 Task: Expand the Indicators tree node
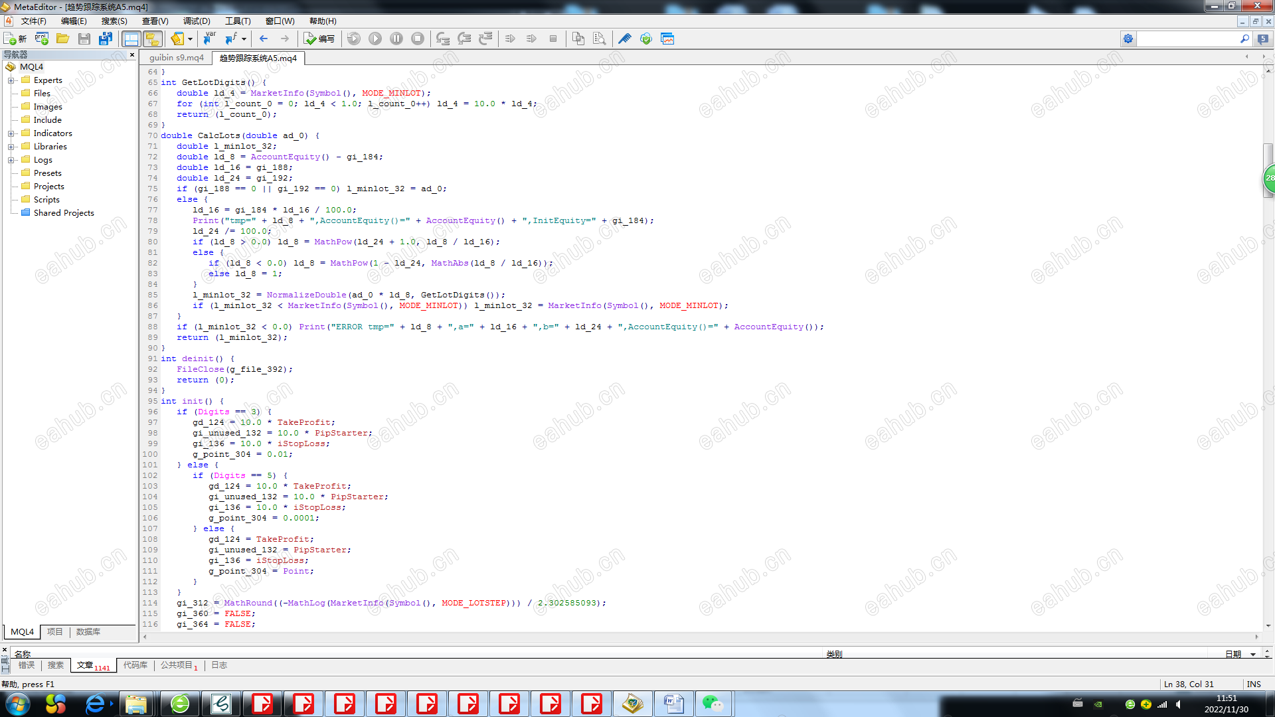[11, 133]
